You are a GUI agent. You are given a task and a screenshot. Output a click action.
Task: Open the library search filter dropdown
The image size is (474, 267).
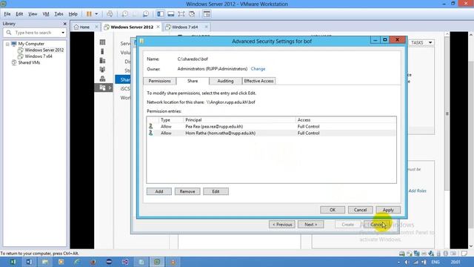pyautogui.click(x=63, y=33)
